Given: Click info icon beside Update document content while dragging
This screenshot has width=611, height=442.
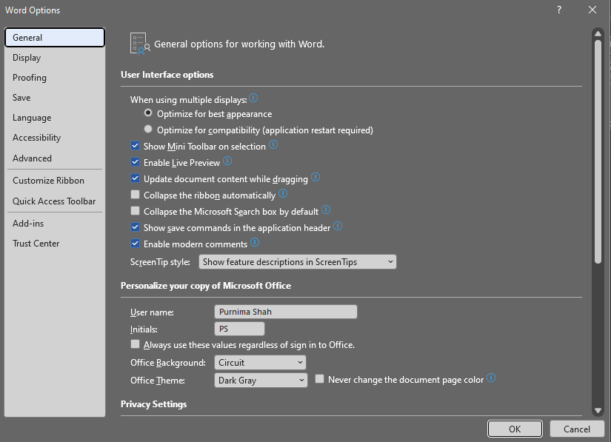Looking at the screenshot, I should tap(315, 177).
